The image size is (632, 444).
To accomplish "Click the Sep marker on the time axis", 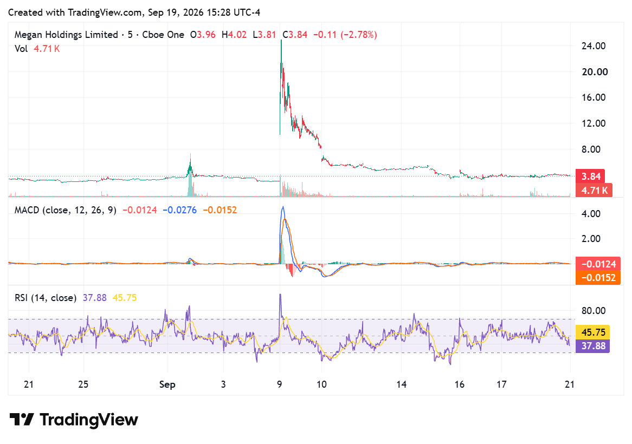I will 167,384.
